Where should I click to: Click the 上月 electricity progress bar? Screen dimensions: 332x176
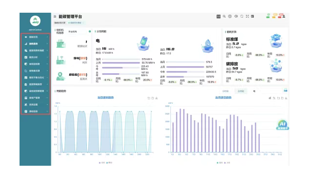pyautogui.click(x=121, y=63)
